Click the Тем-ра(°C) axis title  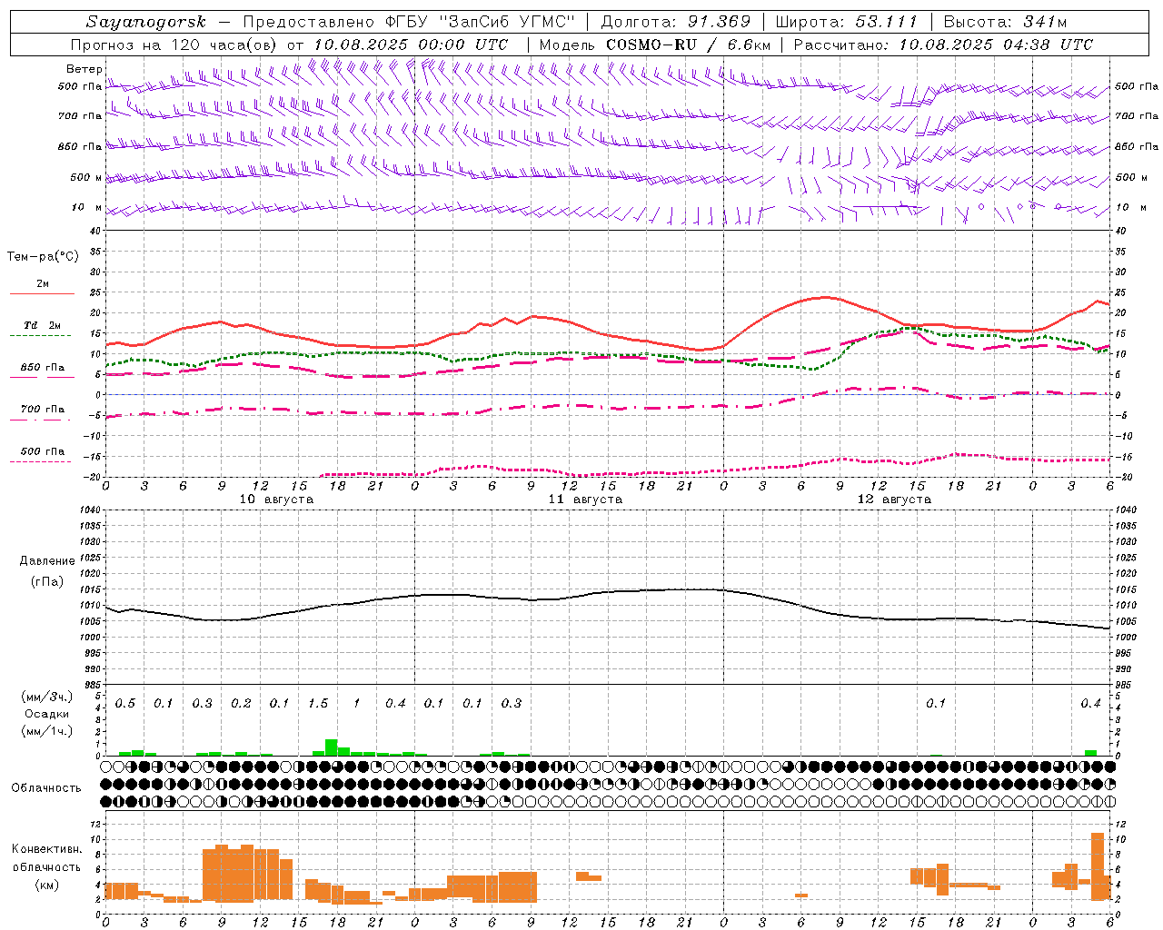click(x=43, y=257)
